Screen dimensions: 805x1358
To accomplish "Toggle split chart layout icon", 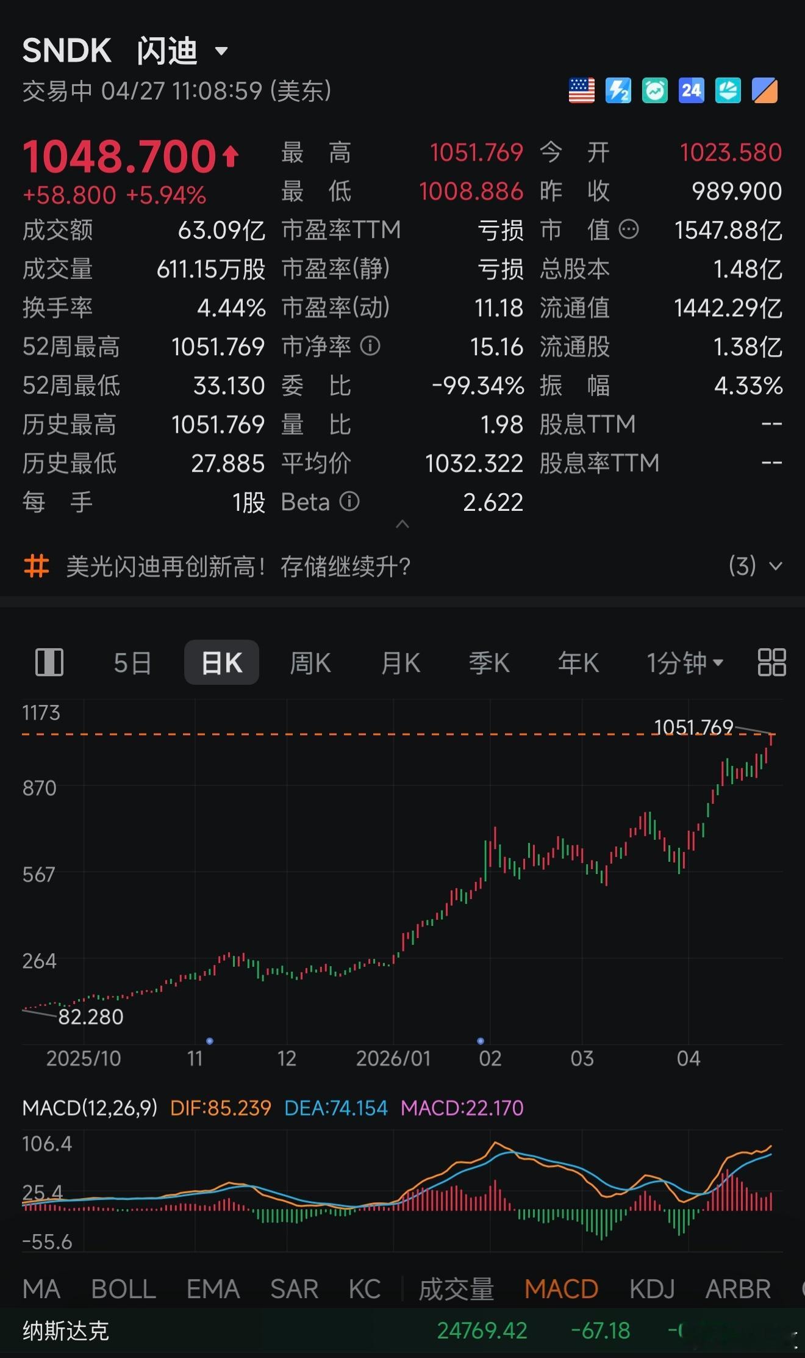I will point(49,662).
